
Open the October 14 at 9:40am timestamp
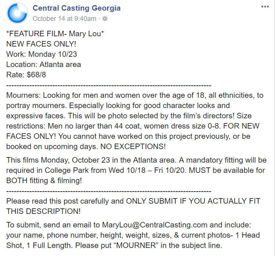[64, 18]
